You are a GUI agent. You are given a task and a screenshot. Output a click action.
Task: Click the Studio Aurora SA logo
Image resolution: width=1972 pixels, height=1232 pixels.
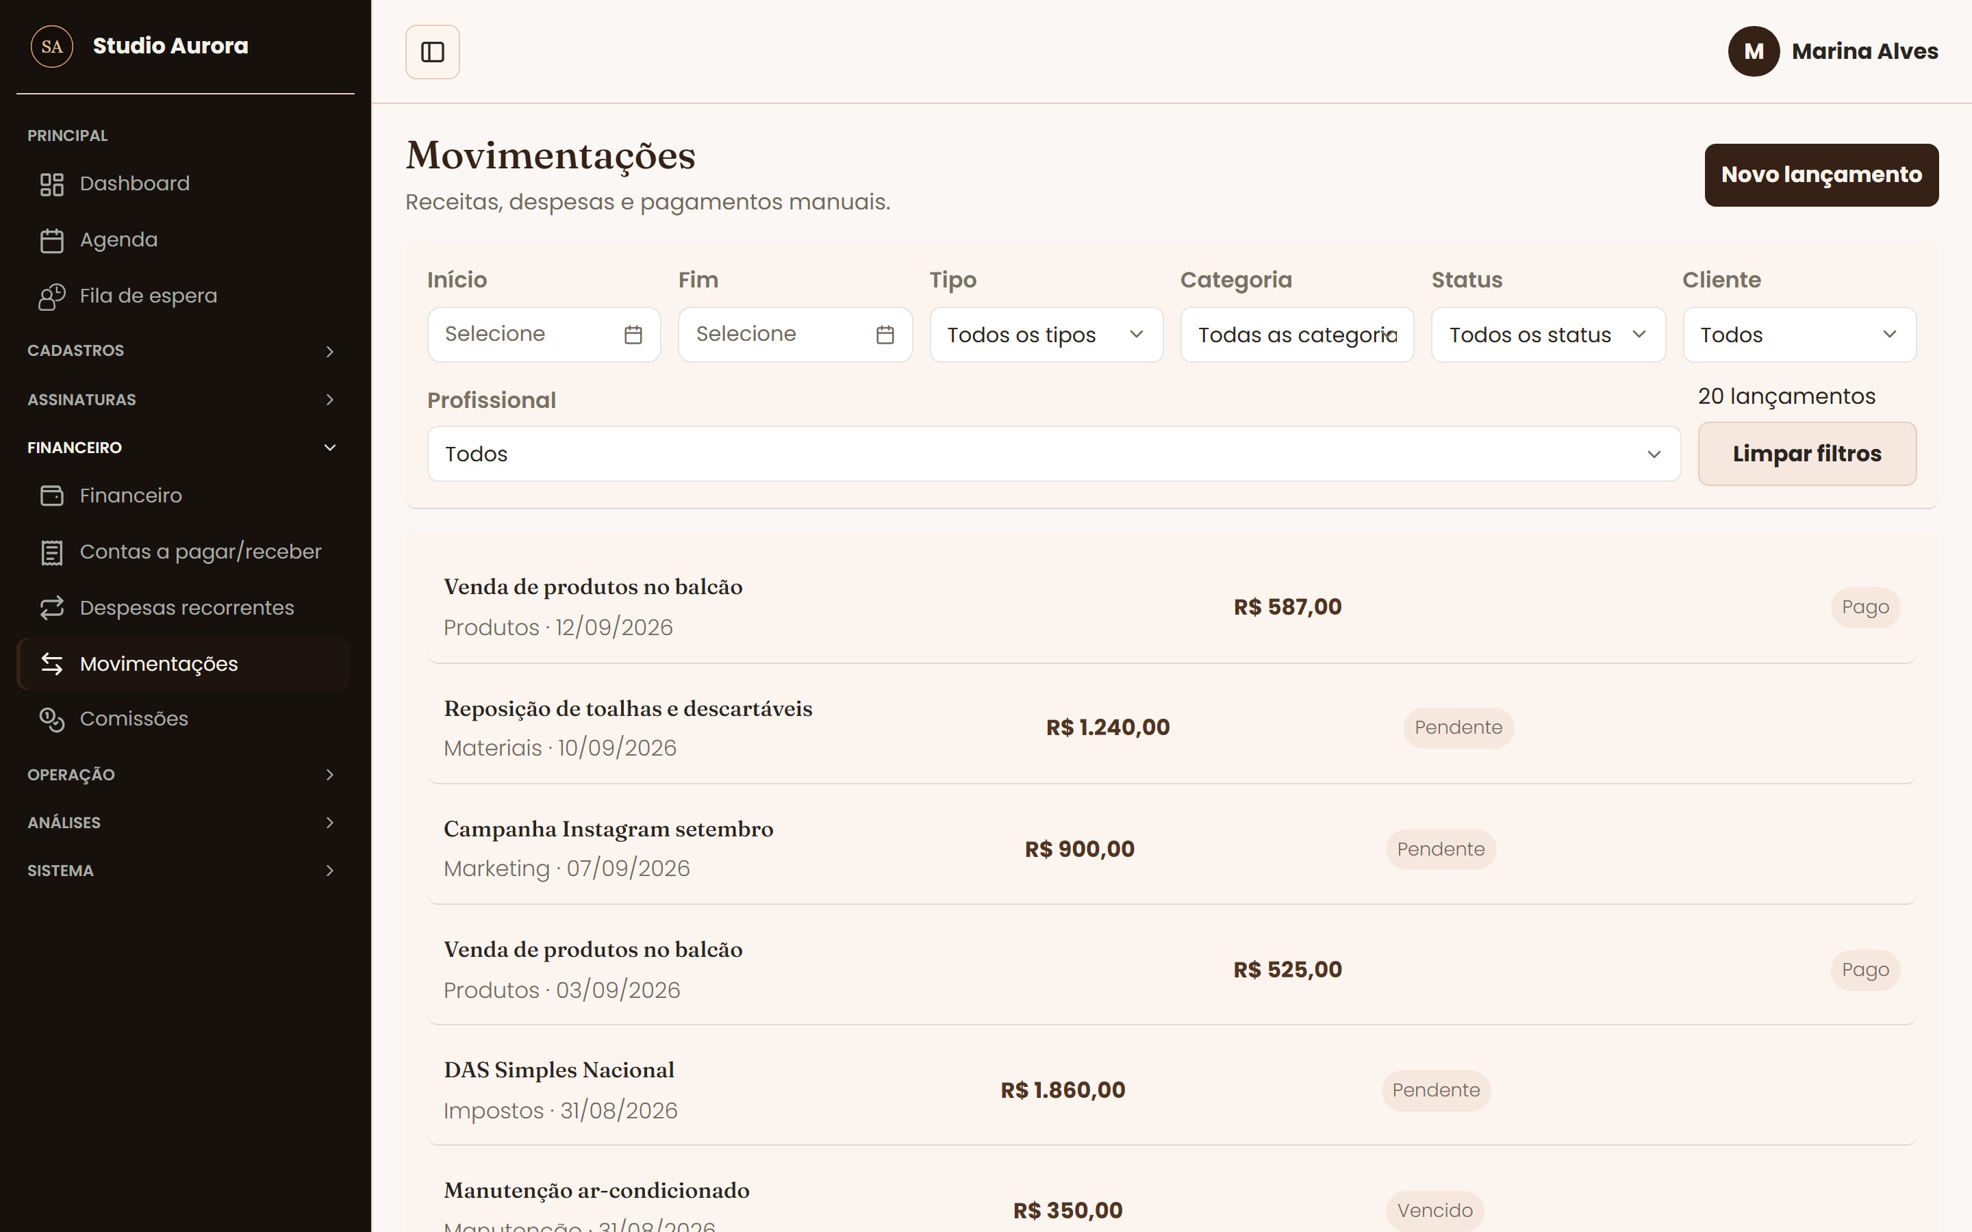tap(52, 47)
